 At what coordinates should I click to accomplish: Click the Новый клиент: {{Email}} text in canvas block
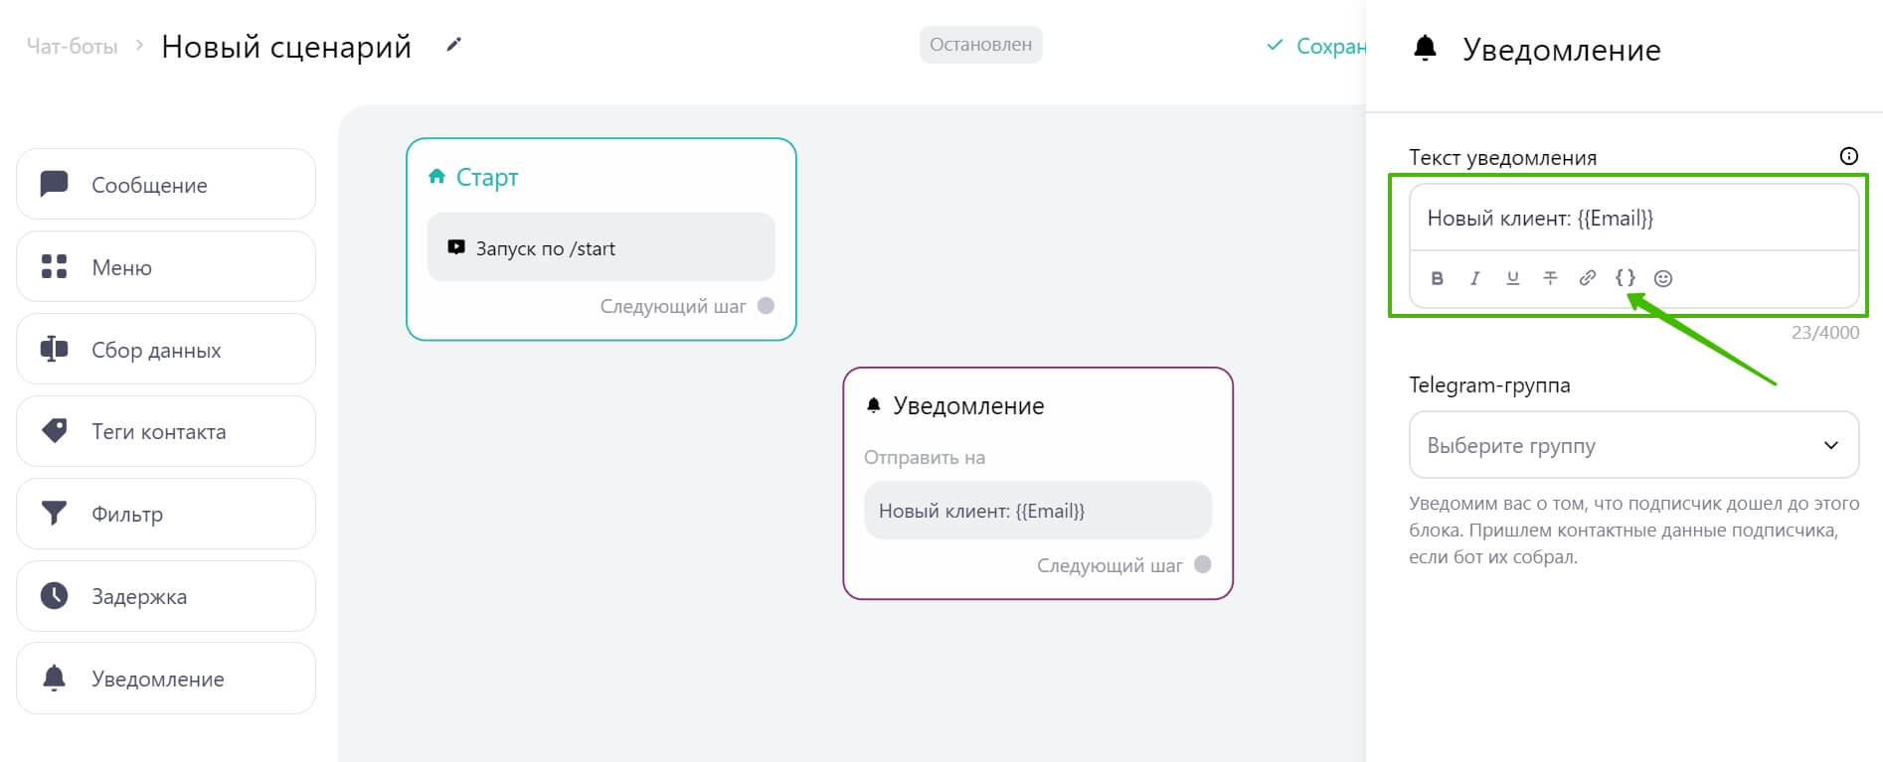981,511
